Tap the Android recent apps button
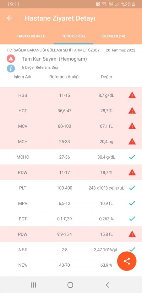Viewport: 142px width, 293px height. [33, 285]
